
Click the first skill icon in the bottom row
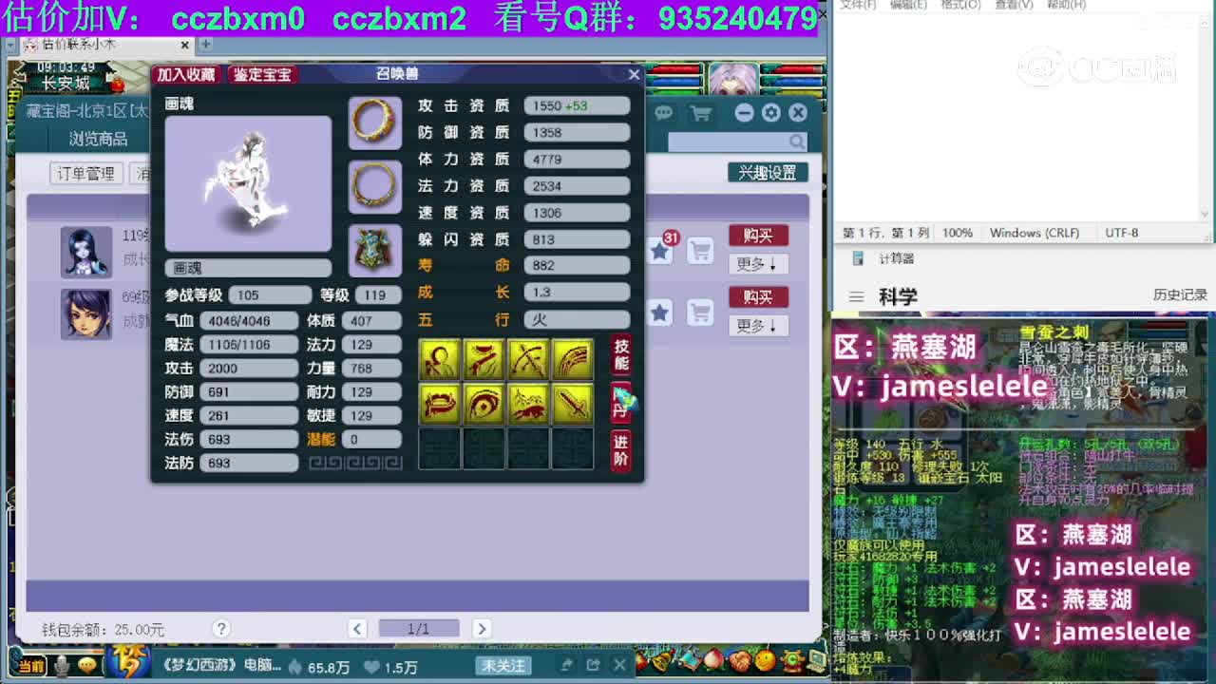pyautogui.click(x=439, y=404)
